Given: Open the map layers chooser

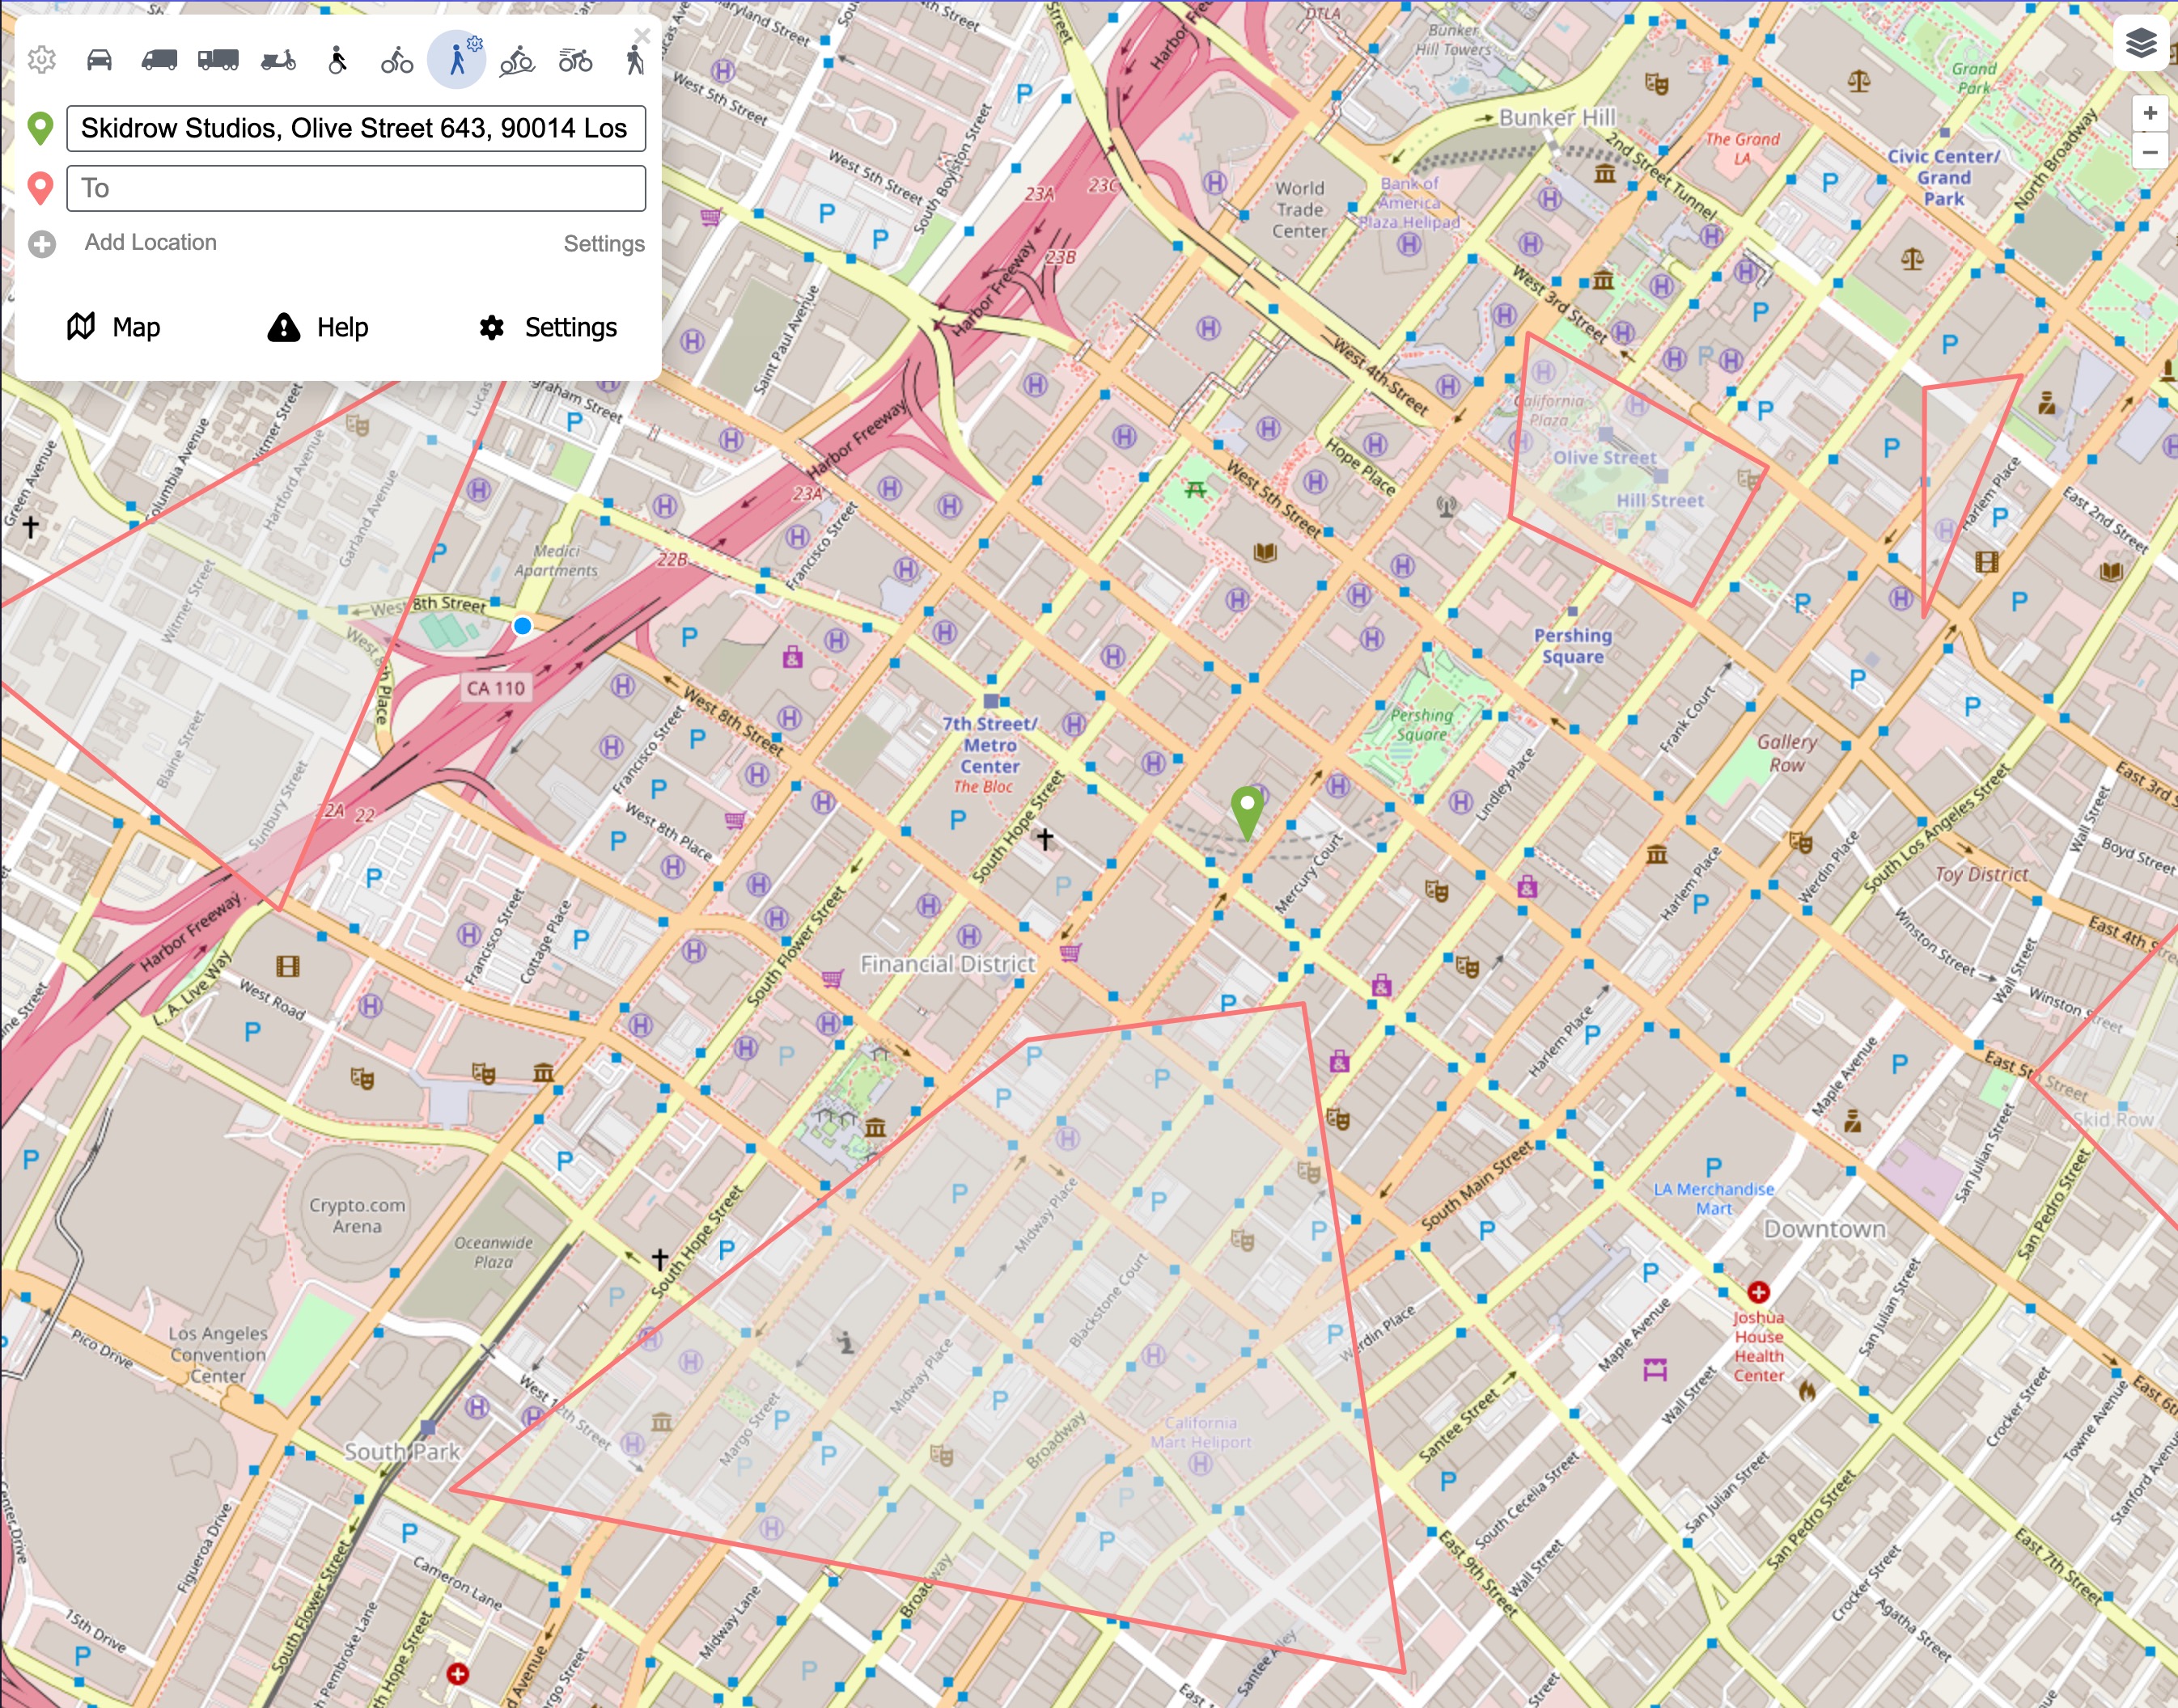Looking at the screenshot, I should pyautogui.click(x=2140, y=44).
